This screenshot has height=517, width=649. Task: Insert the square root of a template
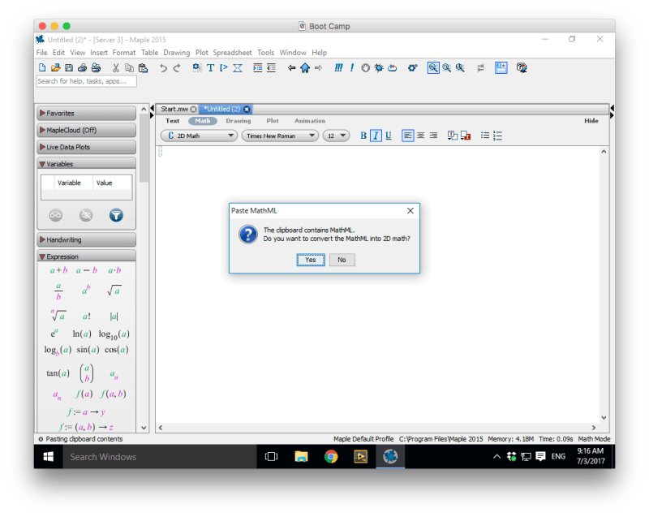coord(114,291)
